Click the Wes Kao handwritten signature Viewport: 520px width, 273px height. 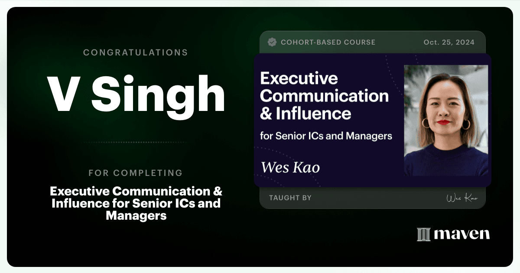[x=462, y=198]
